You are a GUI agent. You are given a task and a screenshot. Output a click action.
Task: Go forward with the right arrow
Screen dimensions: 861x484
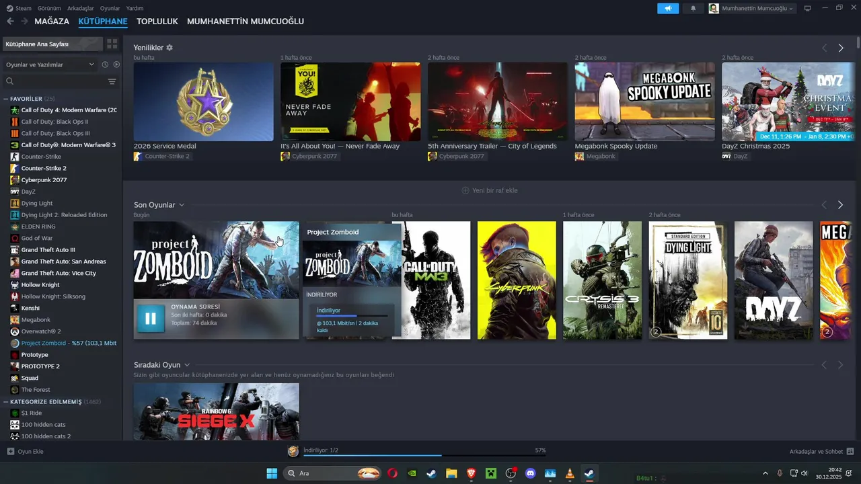click(x=24, y=22)
